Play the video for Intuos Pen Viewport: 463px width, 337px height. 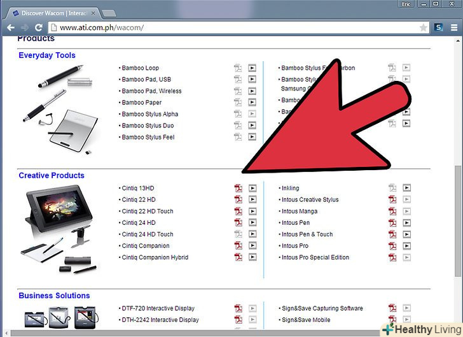point(406,223)
